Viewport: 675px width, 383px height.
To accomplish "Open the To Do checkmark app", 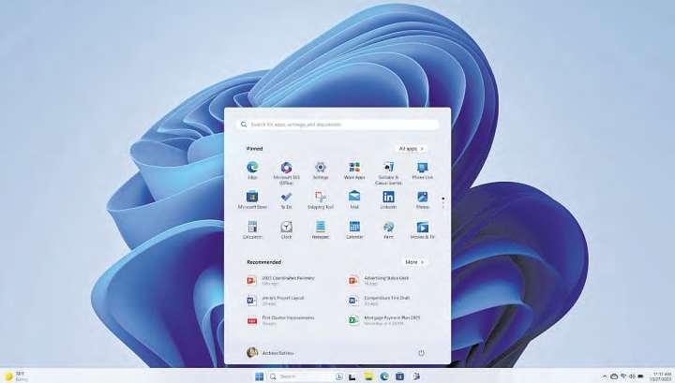I will tap(286, 199).
